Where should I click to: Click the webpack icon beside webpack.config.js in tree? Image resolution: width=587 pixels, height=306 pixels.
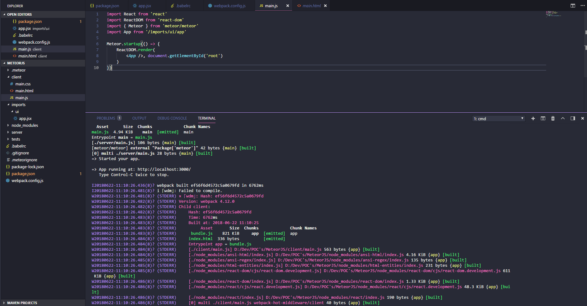tap(8, 180)
